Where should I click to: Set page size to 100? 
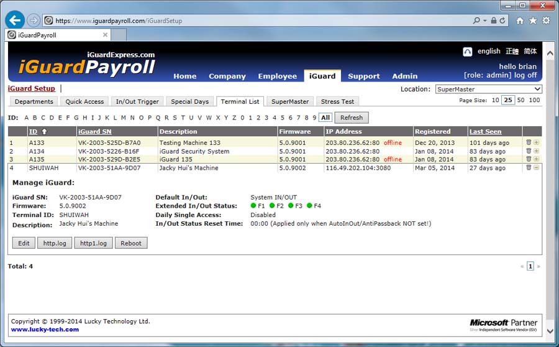point(534,100)
